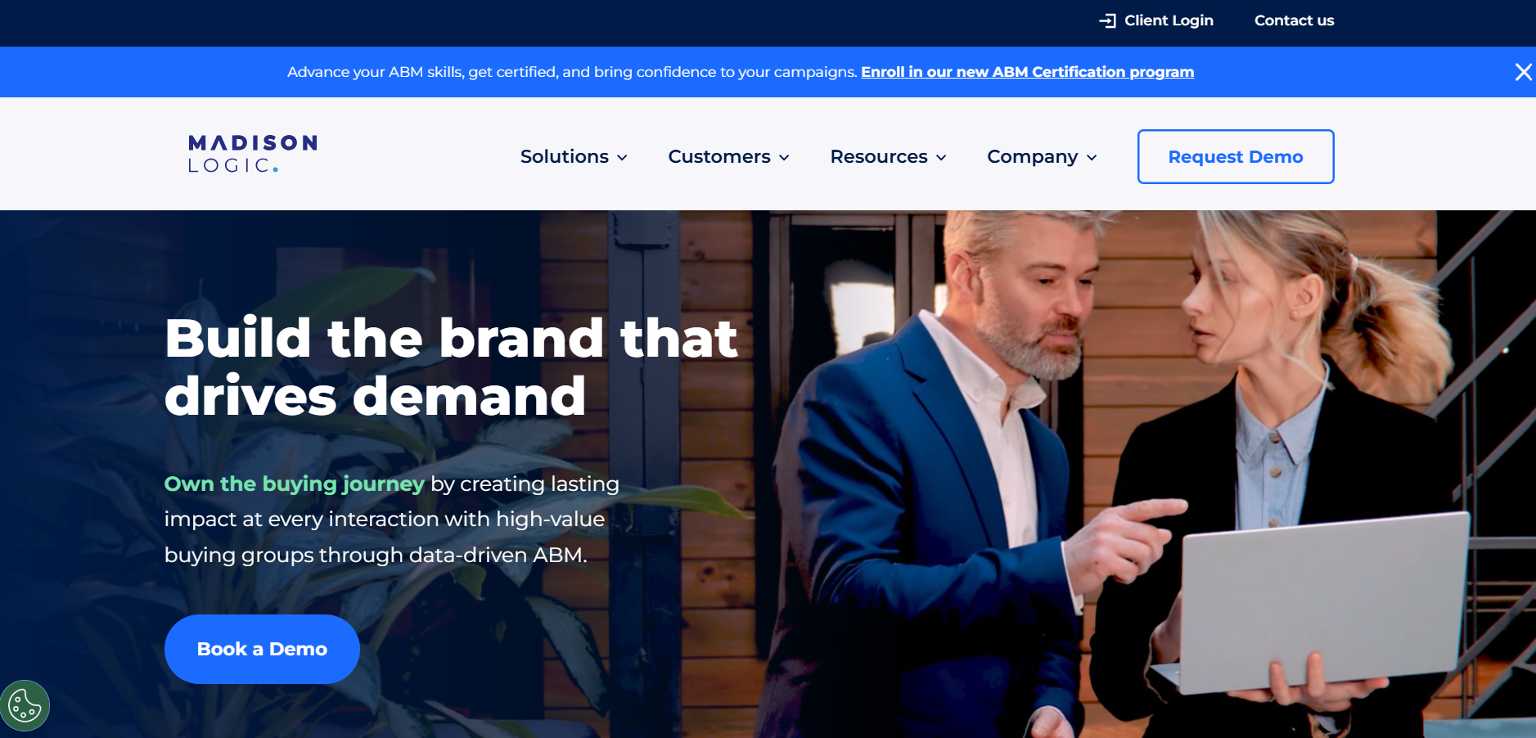The height and width of the screenshot is (738, 1536).
Task: Open the Client Login text link
Action: (x=1169, y=20)
